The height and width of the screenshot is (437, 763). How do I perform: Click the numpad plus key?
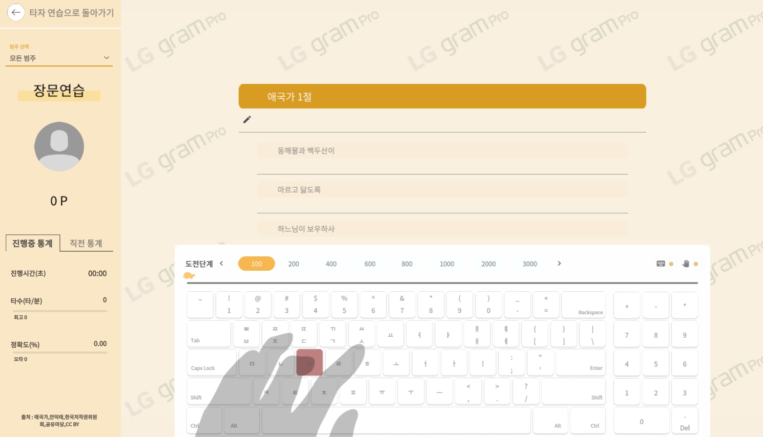click(x=627, y=305)
